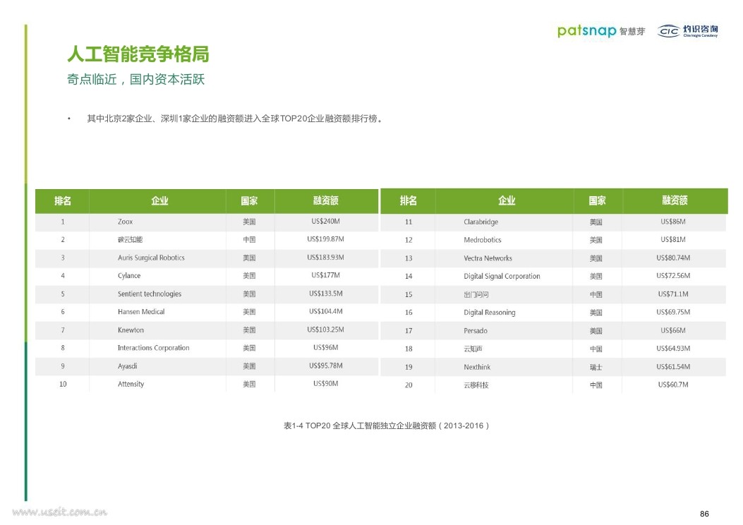Select the 中国 country cell beside US$199.87M
Screen dimensions: 743x525
point(249,240)
